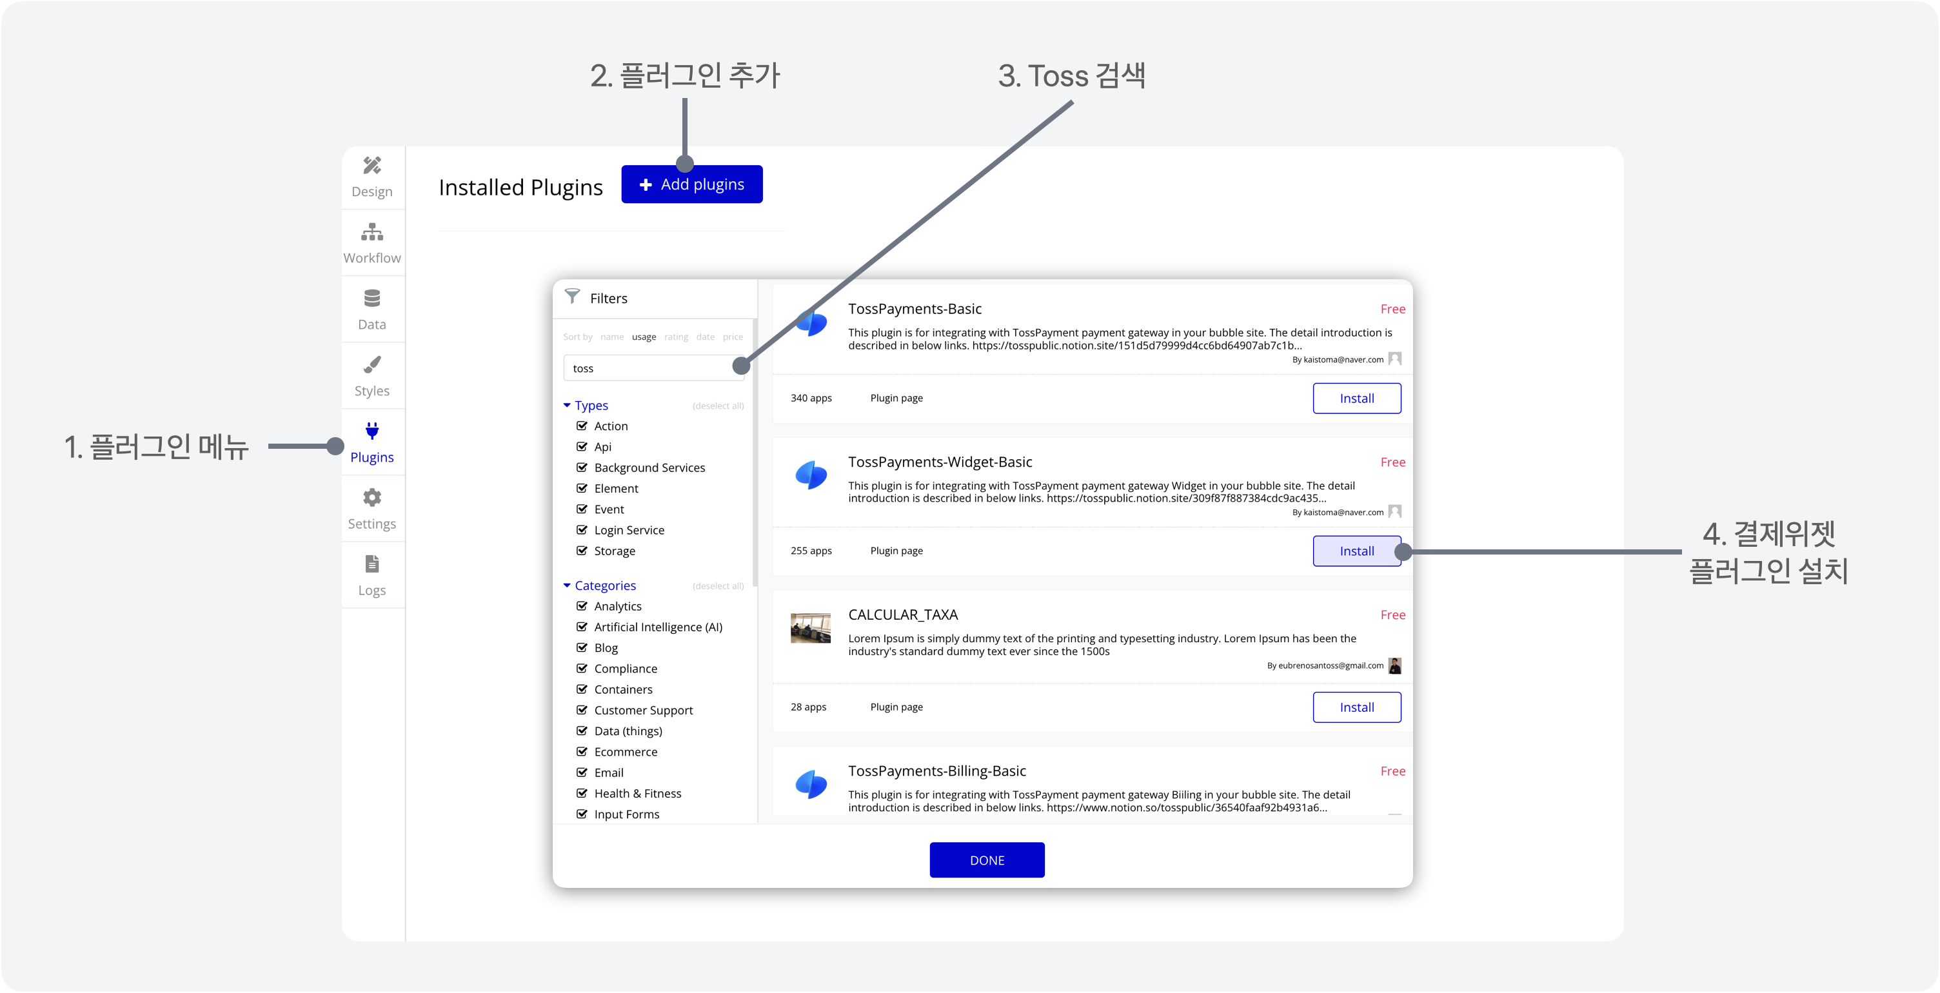Click the Installed Plugins heading
This screenshot has width=1940, height=993.
(x=520, y=187)
